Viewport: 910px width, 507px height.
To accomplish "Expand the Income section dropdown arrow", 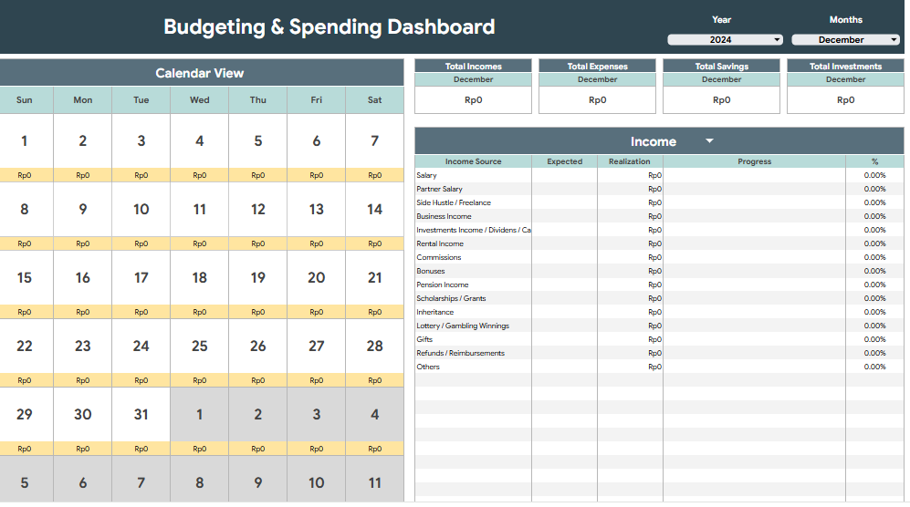I will click(709, 141).
